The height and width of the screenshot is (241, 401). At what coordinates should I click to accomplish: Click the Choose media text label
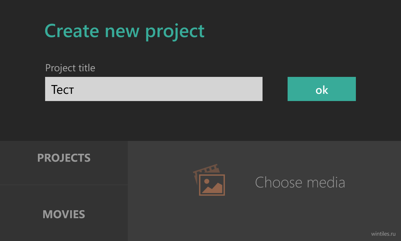tap(300, 182)
